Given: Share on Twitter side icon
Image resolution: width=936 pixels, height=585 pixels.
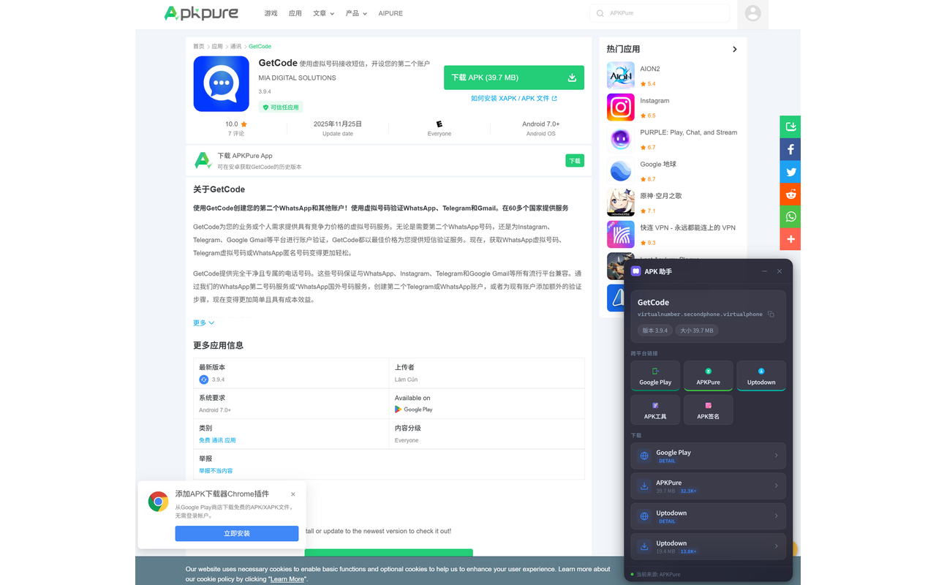Looking at the screenshot, I should 790,172.
